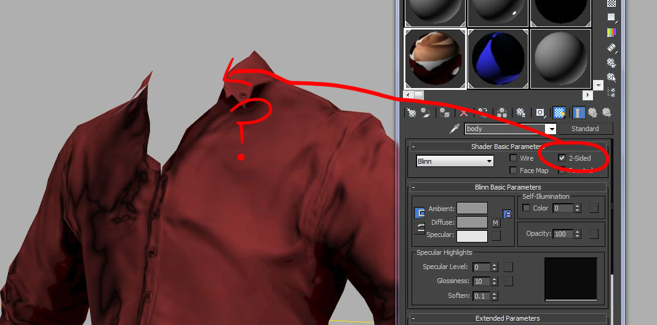657x325 pixels.
Task: Click the Opacity value field
Action: (x=563, y=234)
